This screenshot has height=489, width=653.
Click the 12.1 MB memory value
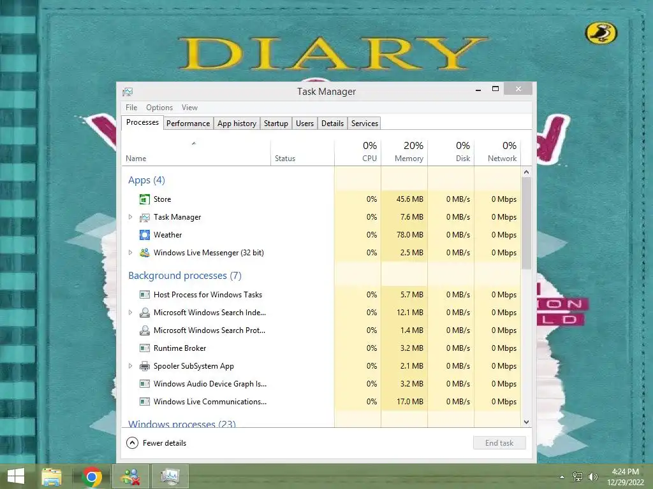point(410,313)
